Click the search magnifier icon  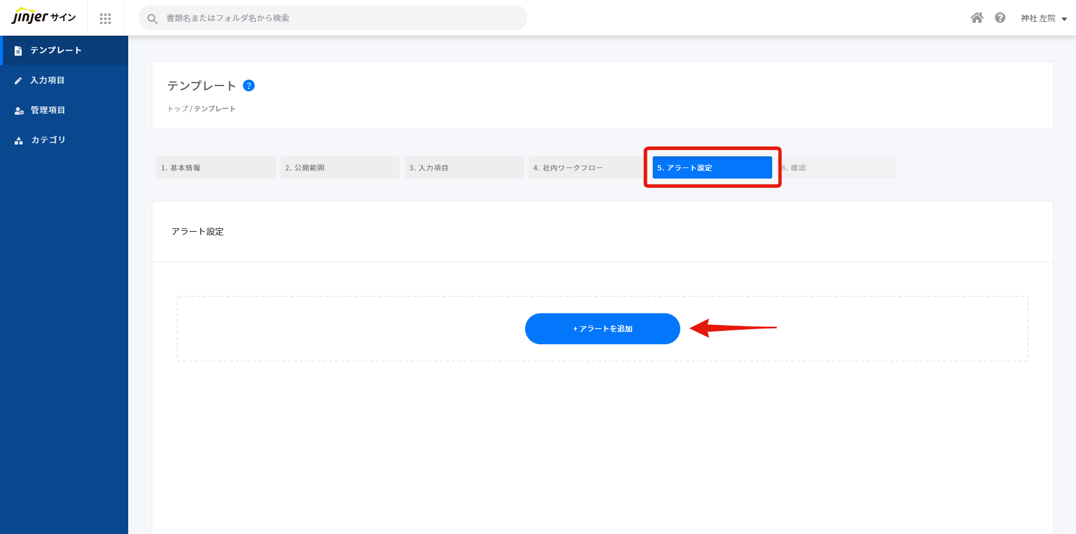click(x=152, y=19)
